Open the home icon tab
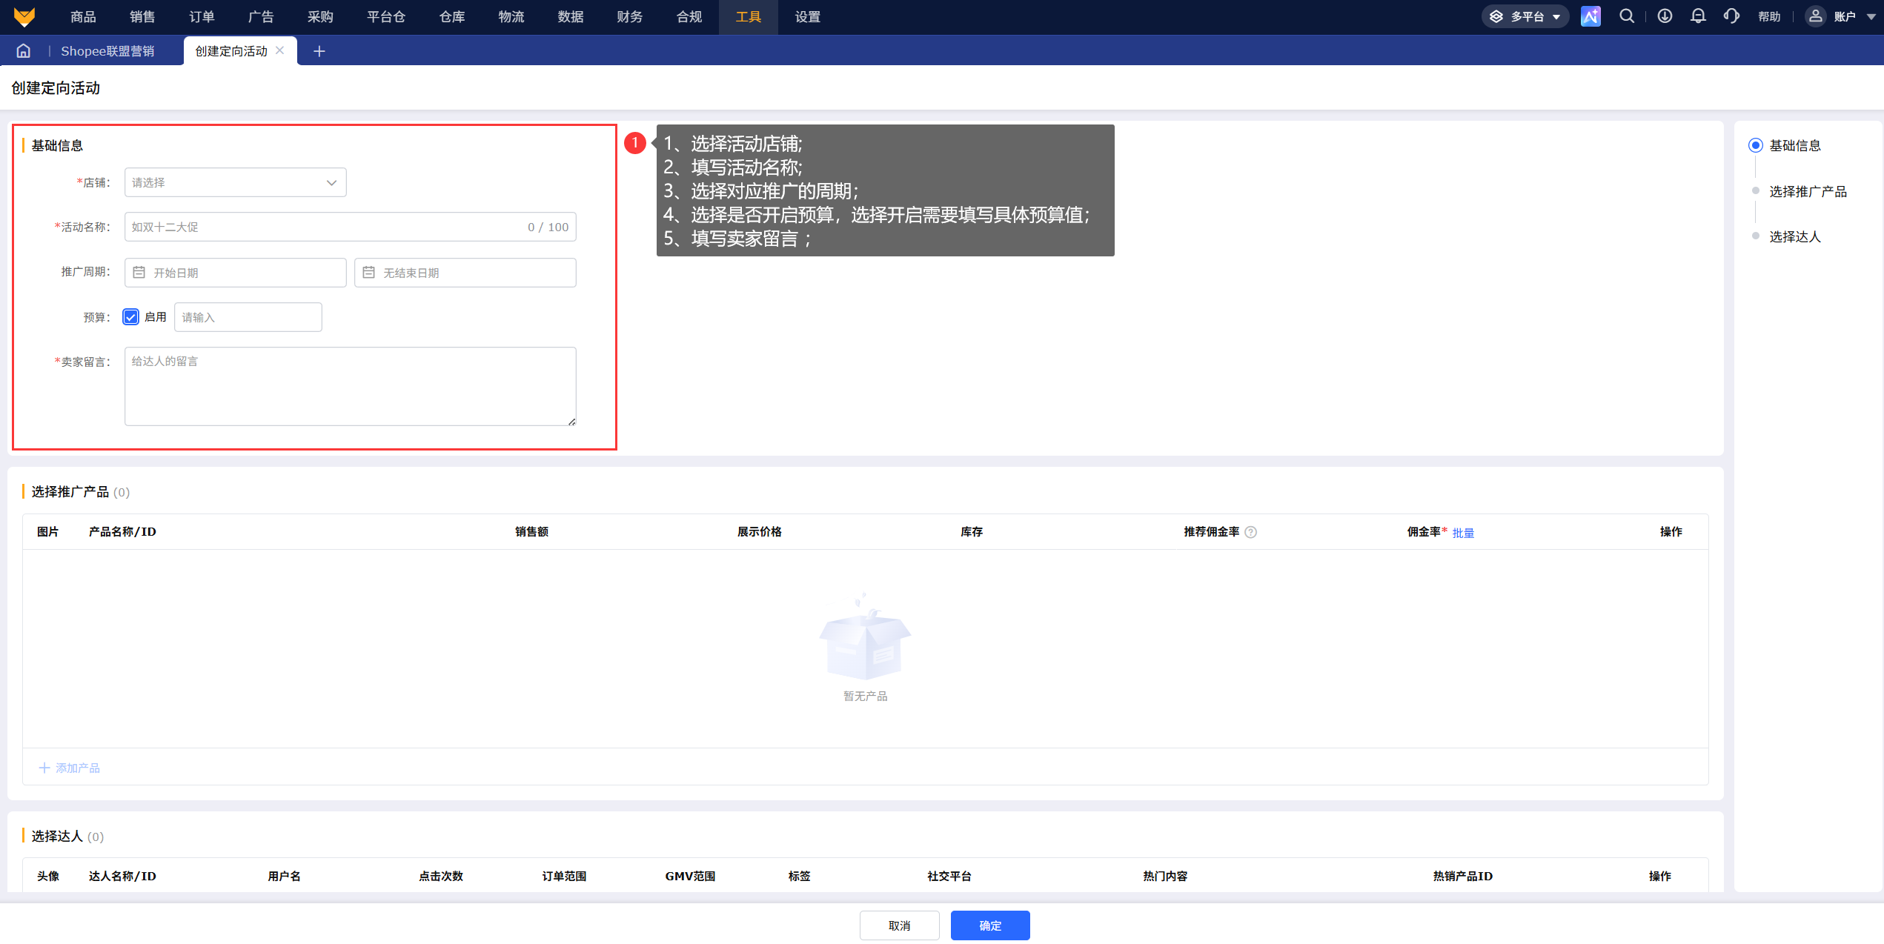 point(24,50)
